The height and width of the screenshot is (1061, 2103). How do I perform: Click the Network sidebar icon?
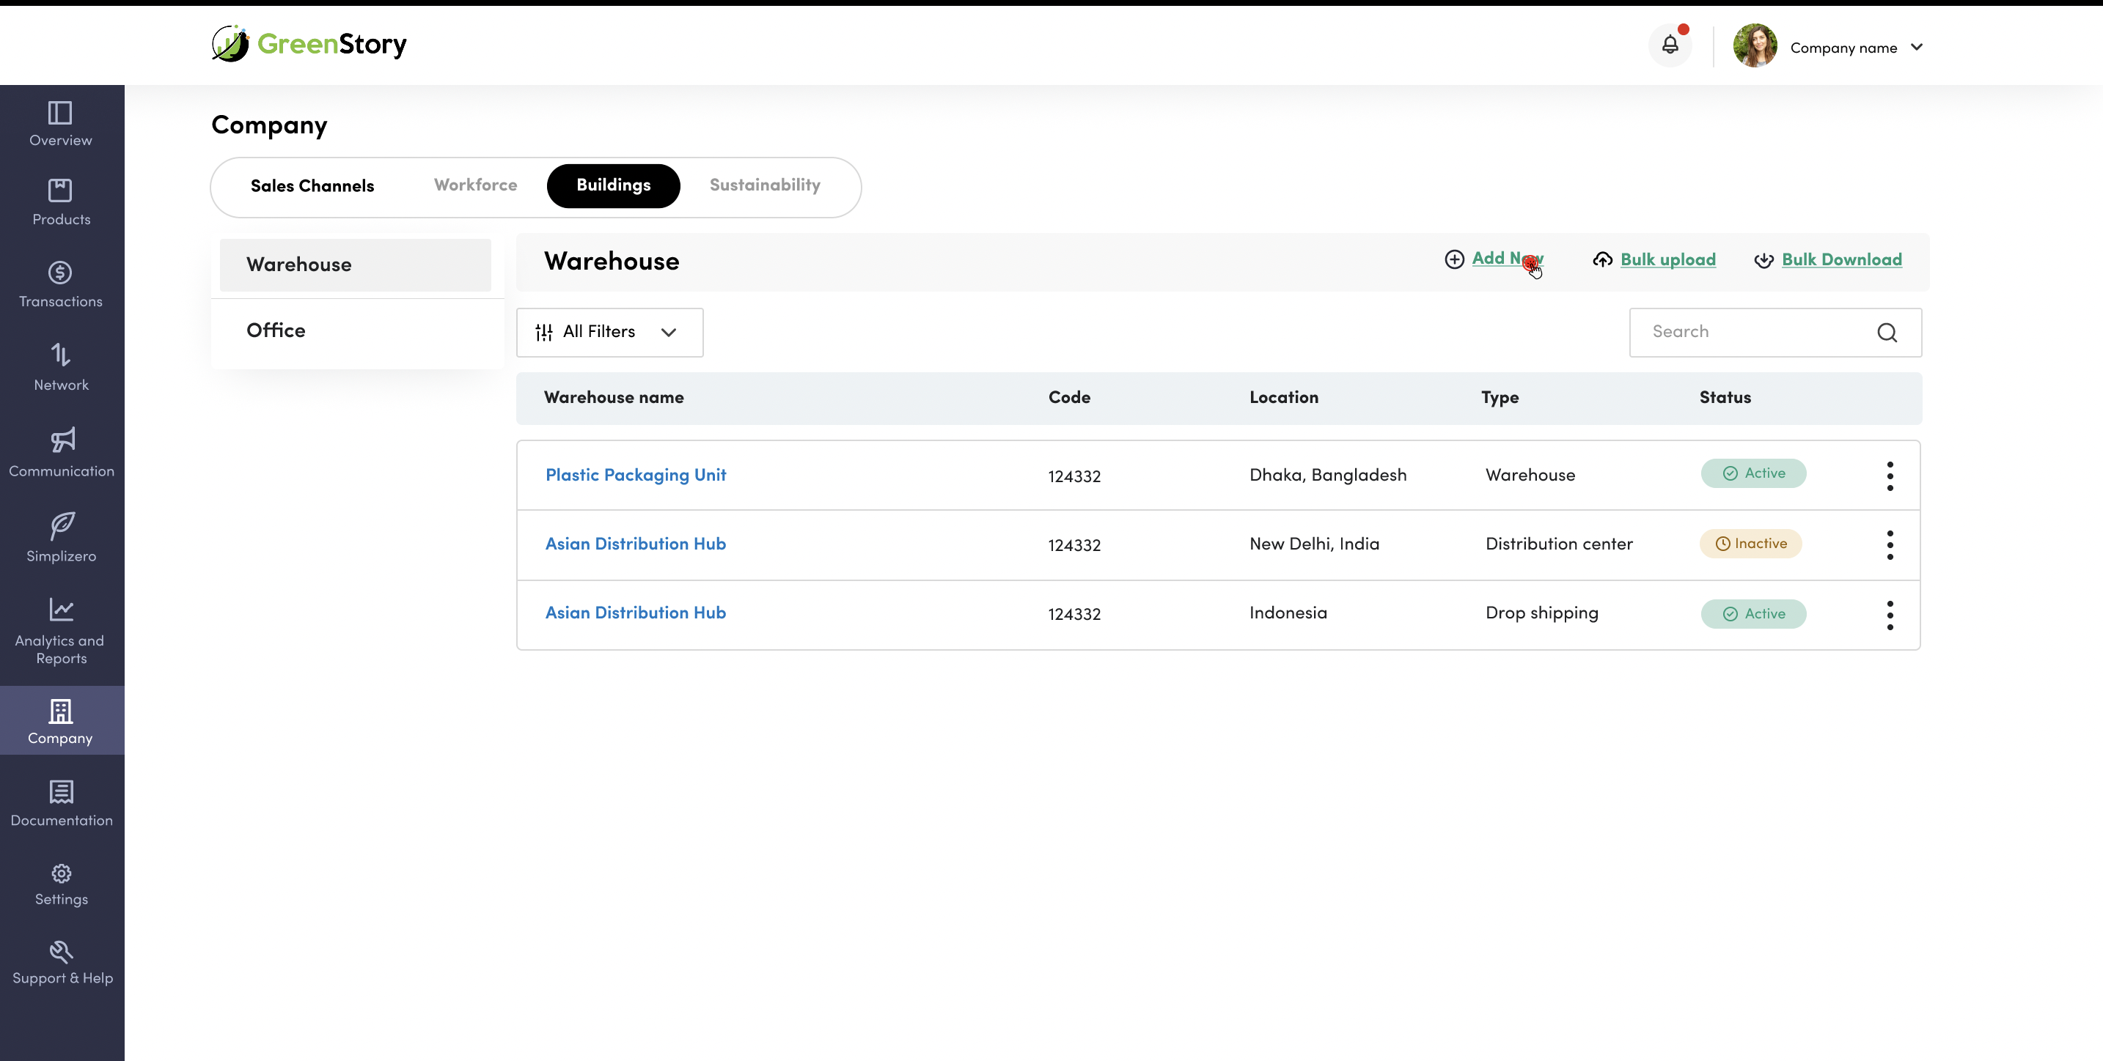(x=62, y=366)
